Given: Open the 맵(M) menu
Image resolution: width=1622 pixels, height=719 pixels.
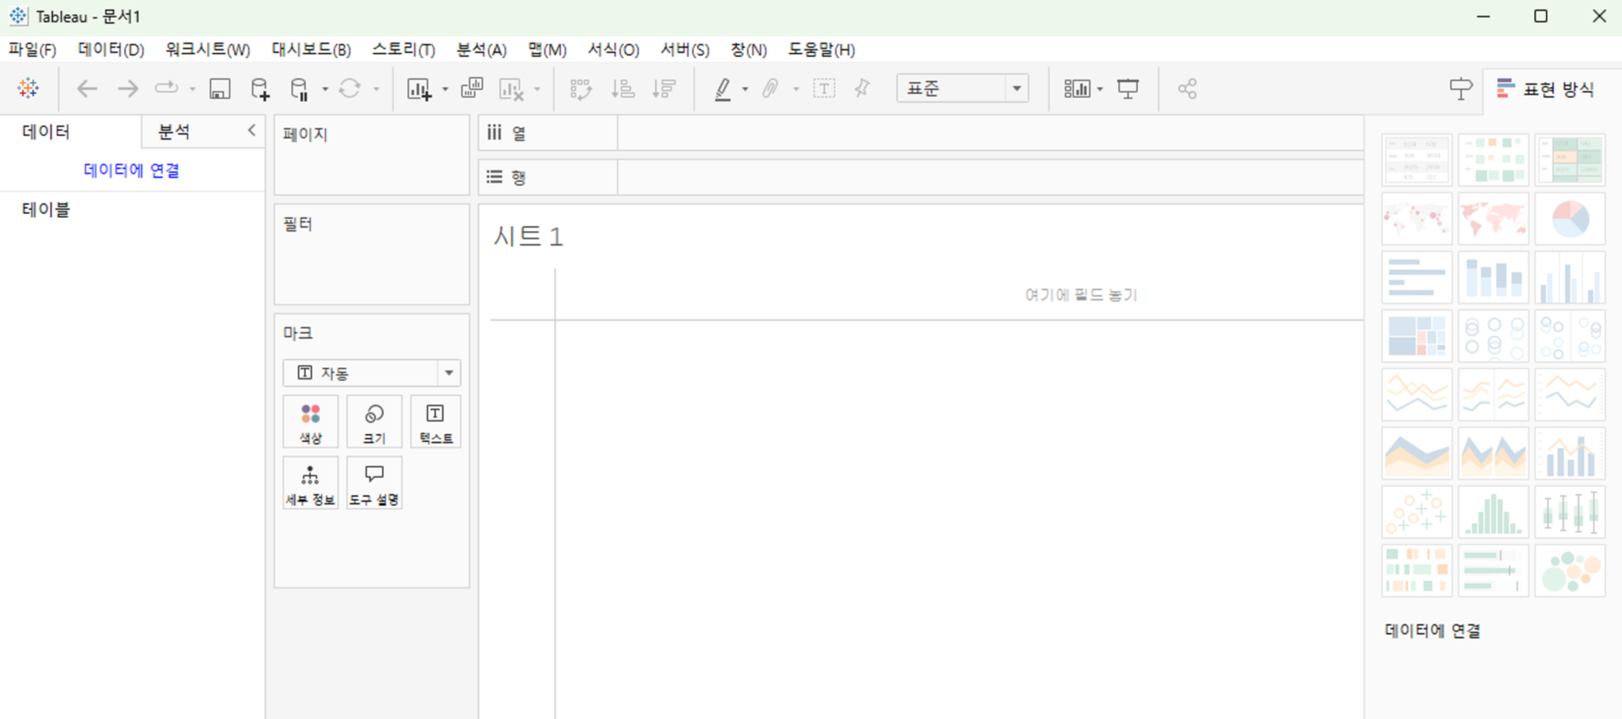Looking at the screenshot, I should pyautogui.click(x=547, y=50).
